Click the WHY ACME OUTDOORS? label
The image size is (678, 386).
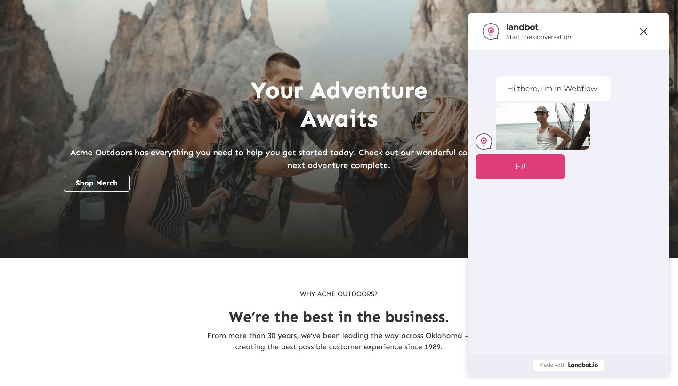(339, 294)
